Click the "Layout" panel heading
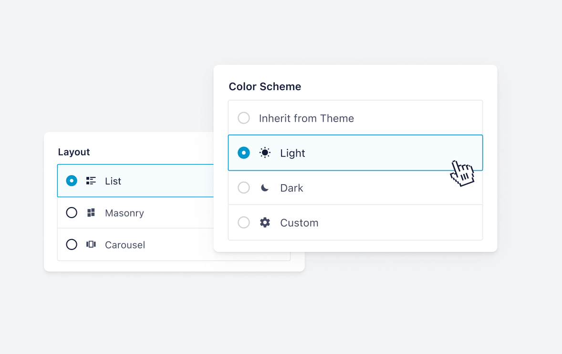This screenshot has width=562, height=354. coord(74,152)
